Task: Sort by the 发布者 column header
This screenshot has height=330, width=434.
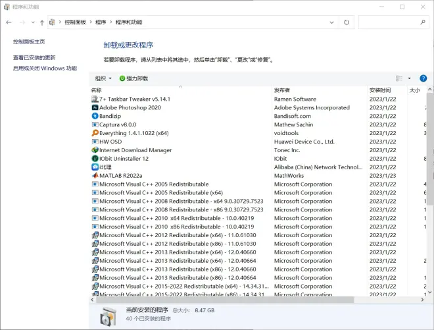Action: coord(281,90)
